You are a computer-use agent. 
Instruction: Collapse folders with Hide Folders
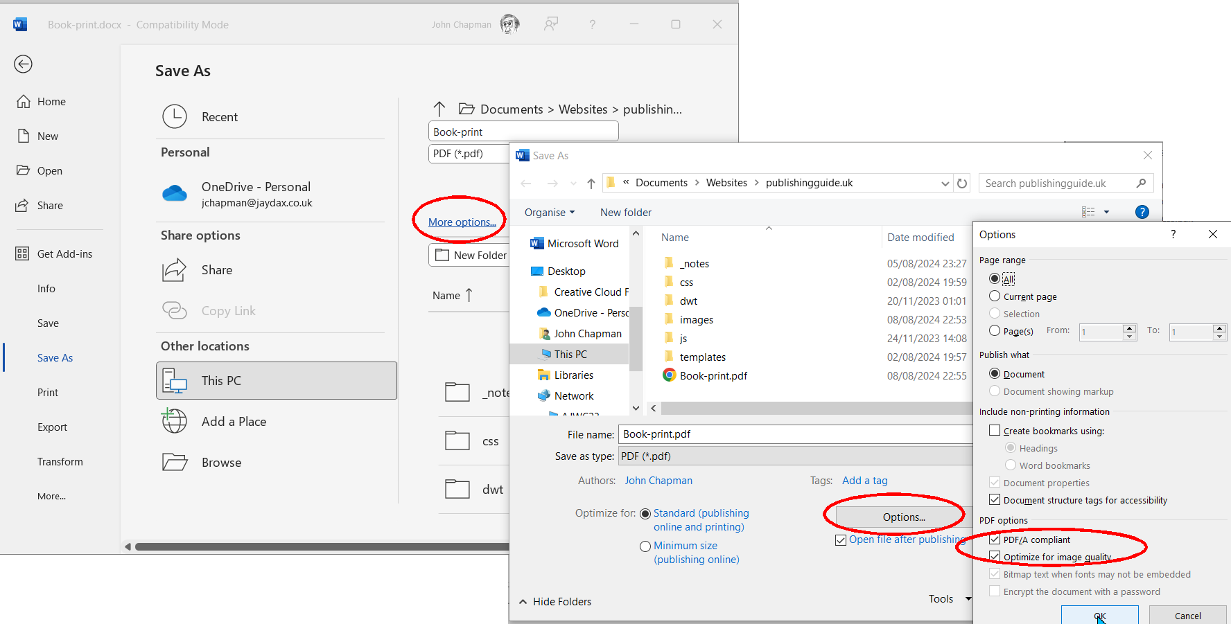(555, 602)
